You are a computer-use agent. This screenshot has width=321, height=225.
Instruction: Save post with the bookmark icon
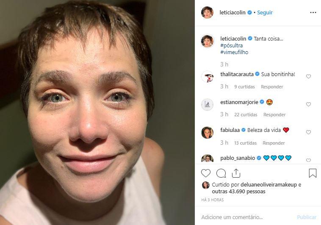(313, 173)
